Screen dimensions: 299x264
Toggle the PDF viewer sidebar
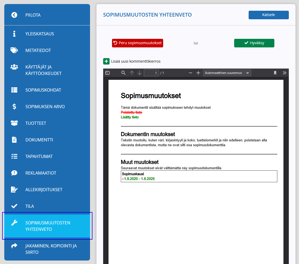[x=107, y=73]
